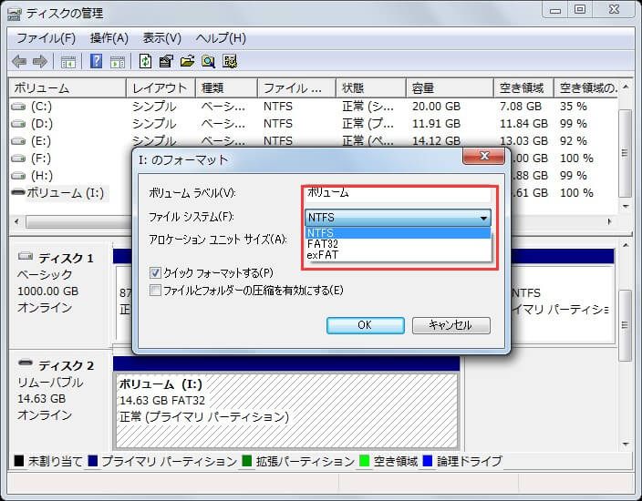
Task: Click the Disk Management title bar icon
Action: point(15,14)
